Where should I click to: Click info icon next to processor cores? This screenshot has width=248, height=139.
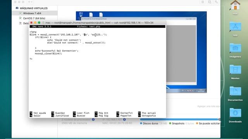point(93,120)
